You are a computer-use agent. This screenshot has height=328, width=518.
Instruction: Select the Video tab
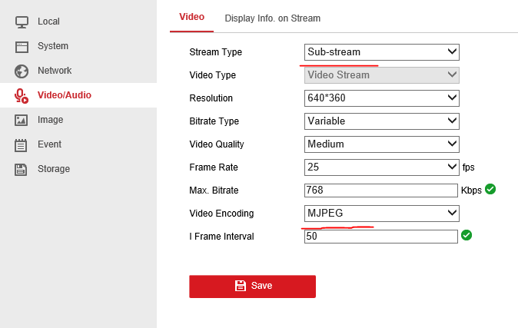(x=191, y=17)
